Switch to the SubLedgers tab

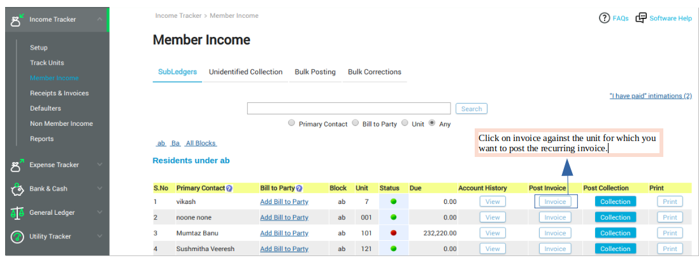coord(177,72)
